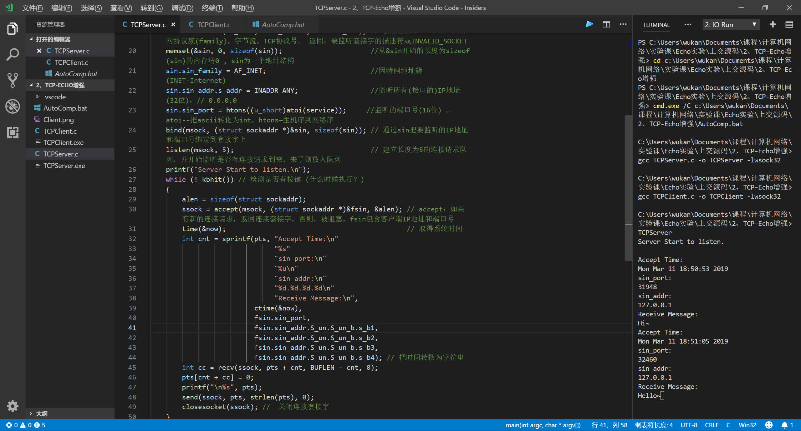Screen dimensions: 801x431
Task: Expand the .vscode folder
Action: [x=54, y=97]
